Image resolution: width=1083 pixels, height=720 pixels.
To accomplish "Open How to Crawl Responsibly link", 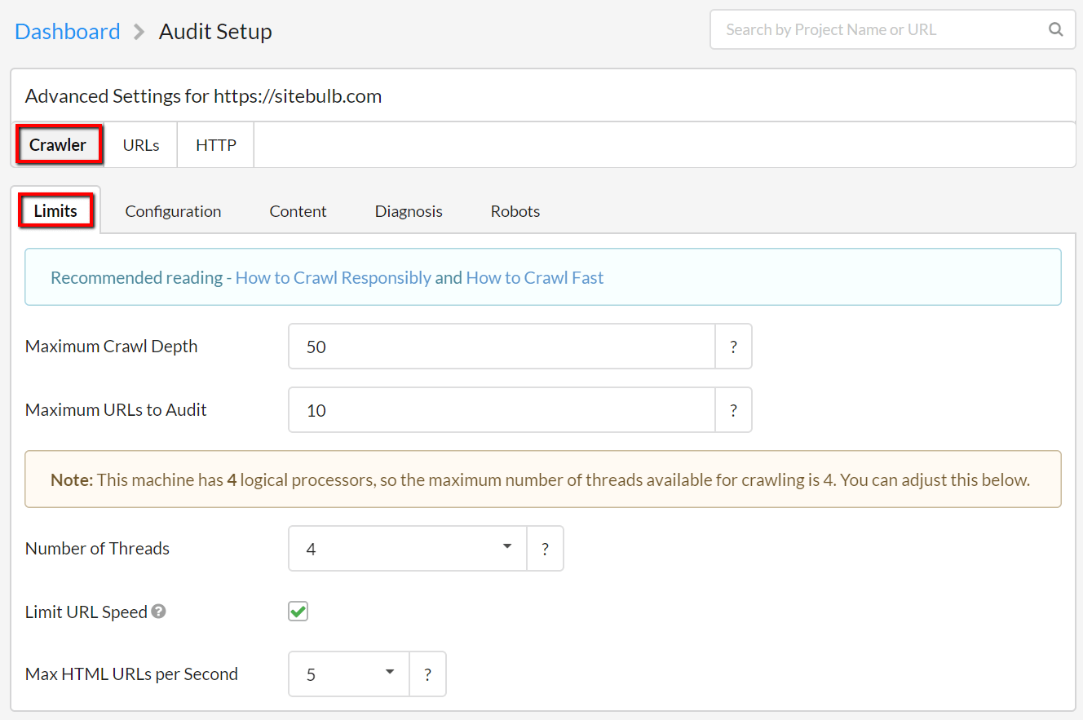I will pos(333,278).
